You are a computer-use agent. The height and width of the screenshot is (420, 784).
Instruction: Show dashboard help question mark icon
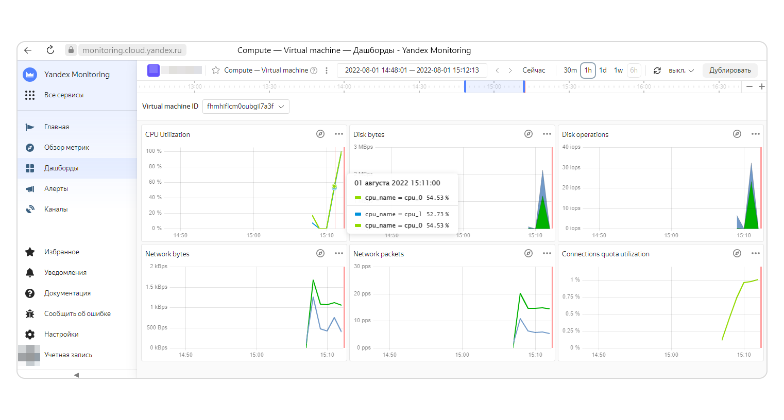(314, 71)
